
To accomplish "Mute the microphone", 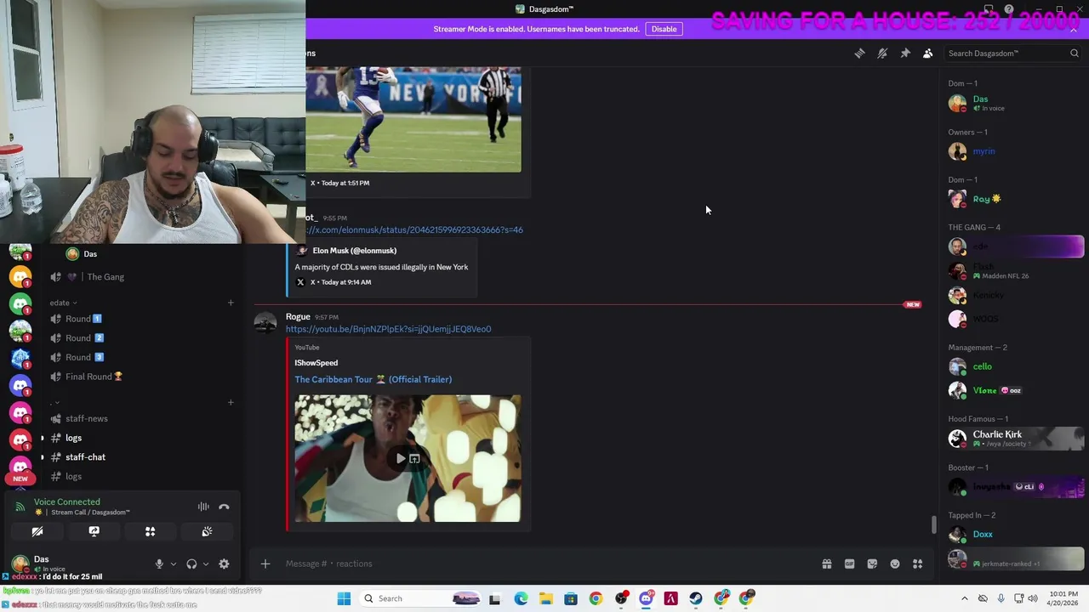I will point(159,564).
